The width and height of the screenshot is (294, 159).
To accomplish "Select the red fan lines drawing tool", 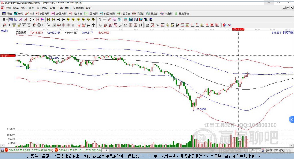I will click(x=106, y=25).
